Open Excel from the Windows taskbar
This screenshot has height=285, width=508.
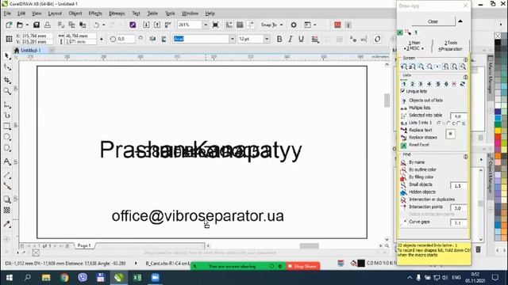click(x=137, y=278)
